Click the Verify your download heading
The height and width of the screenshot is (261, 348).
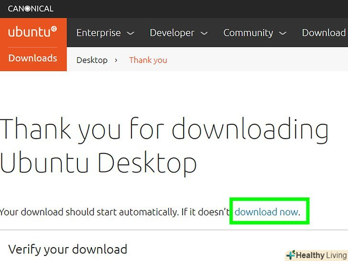(x=68, y=249)
